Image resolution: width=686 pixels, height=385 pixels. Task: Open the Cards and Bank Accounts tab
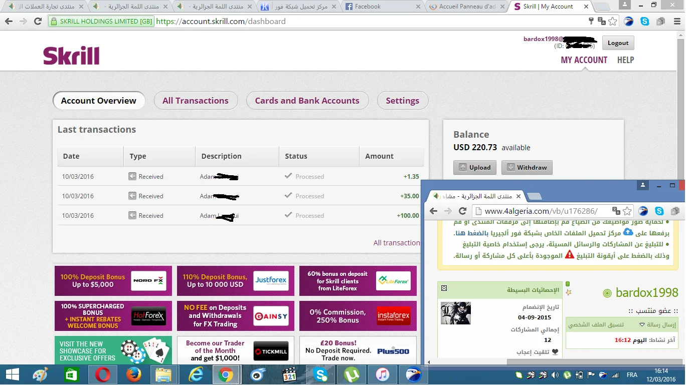(307, 101)
